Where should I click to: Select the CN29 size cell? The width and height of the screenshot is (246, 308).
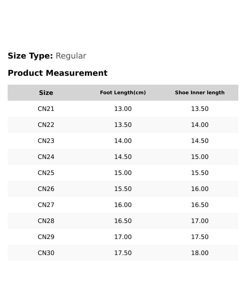point(46,237)
